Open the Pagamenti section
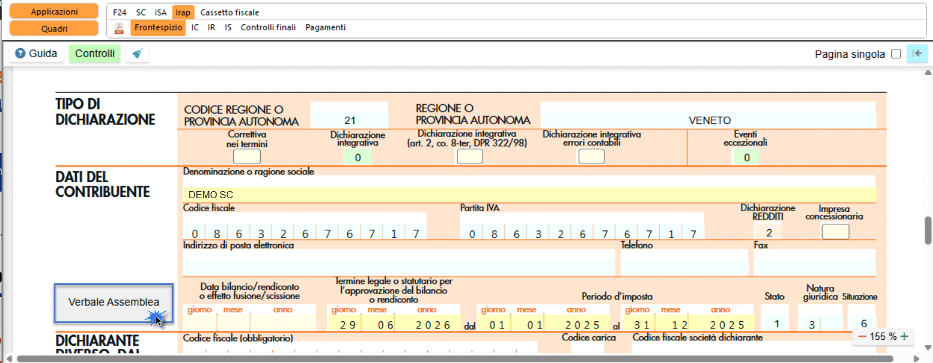This screenshot has height=363, width=933. click(x=325, y=27)
